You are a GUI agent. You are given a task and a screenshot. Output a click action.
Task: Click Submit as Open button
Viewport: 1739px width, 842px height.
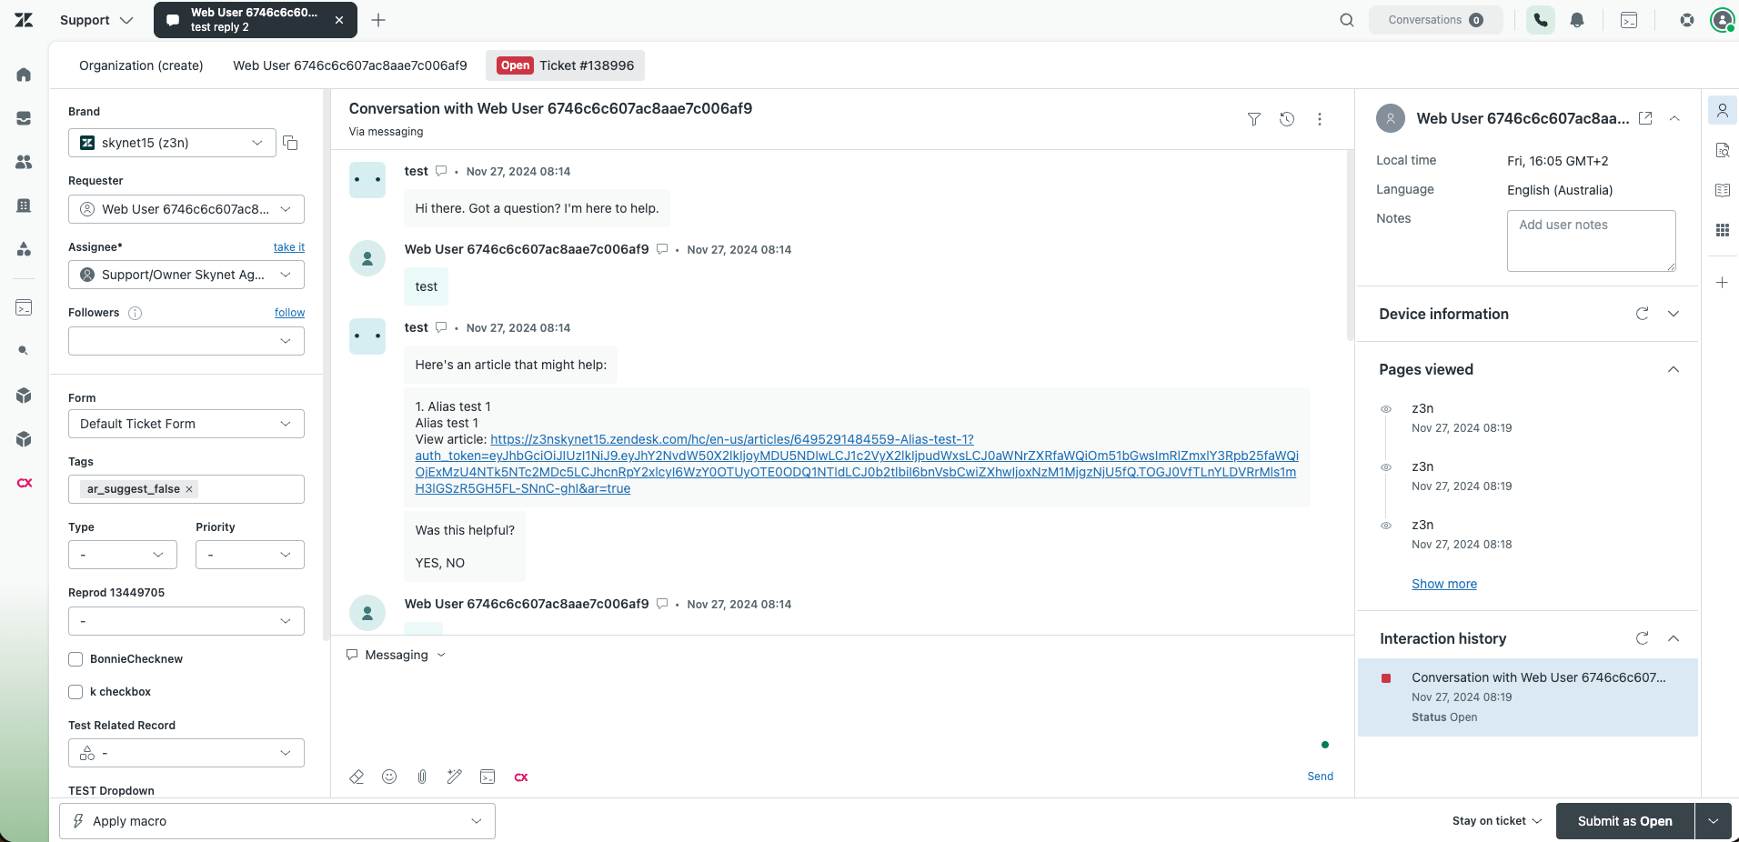click(x=1623, y=820)
